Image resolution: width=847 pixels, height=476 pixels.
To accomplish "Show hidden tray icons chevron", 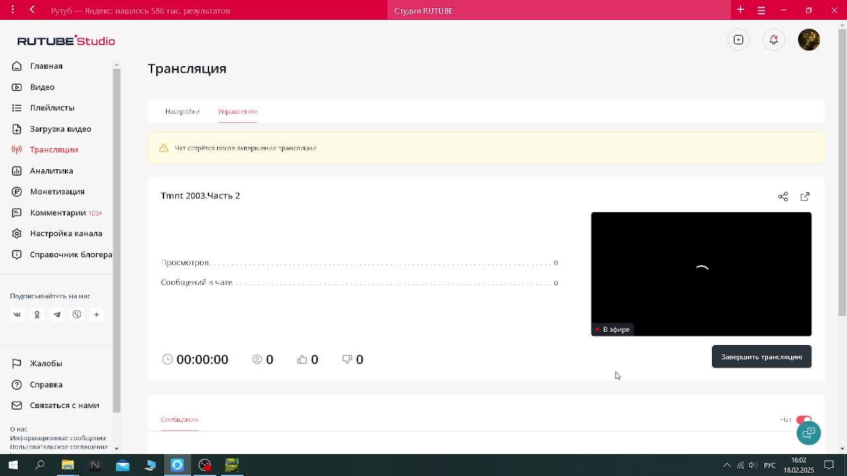I will pos(727,465).
